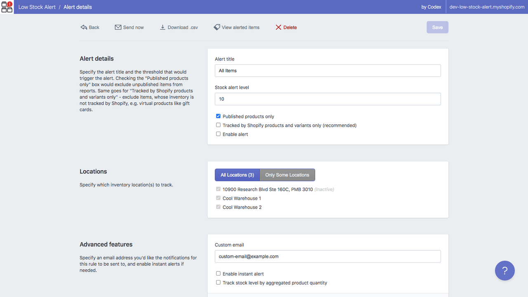This screenshot has height=297, width=528.
Task: Click the by Codex link
Action: pyautogui.click(x=431, y=7)
